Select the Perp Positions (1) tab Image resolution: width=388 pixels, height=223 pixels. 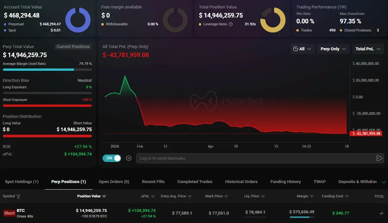[69, 181]
